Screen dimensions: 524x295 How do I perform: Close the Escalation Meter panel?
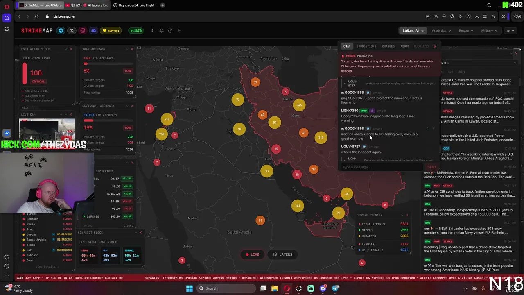click(x=71, y=49)
